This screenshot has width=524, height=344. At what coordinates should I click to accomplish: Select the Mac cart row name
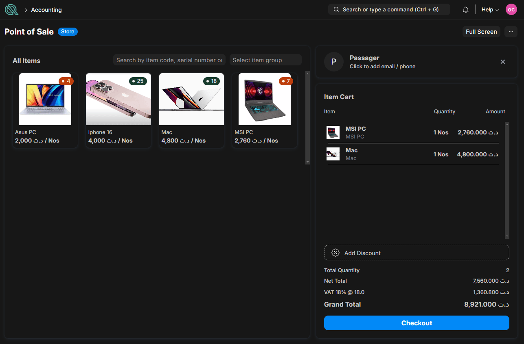(351, 150)
